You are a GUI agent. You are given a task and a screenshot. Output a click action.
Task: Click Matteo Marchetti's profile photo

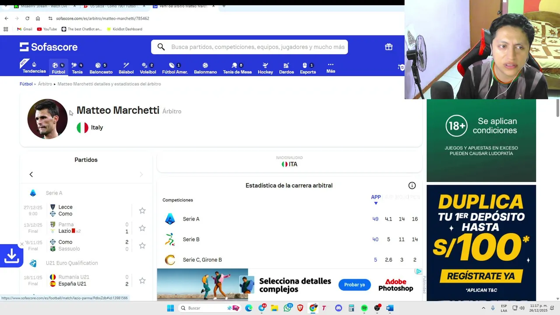click(48, 119)
